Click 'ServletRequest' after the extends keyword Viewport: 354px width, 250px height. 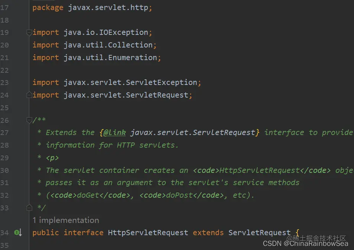(x=259, y=233)
